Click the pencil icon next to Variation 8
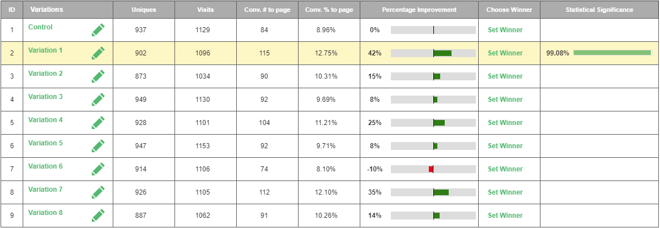This screenshot has width=660, height=228. point(98,216)
